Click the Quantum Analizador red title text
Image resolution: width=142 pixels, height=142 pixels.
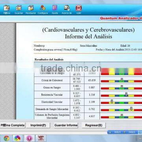[121, 18]
